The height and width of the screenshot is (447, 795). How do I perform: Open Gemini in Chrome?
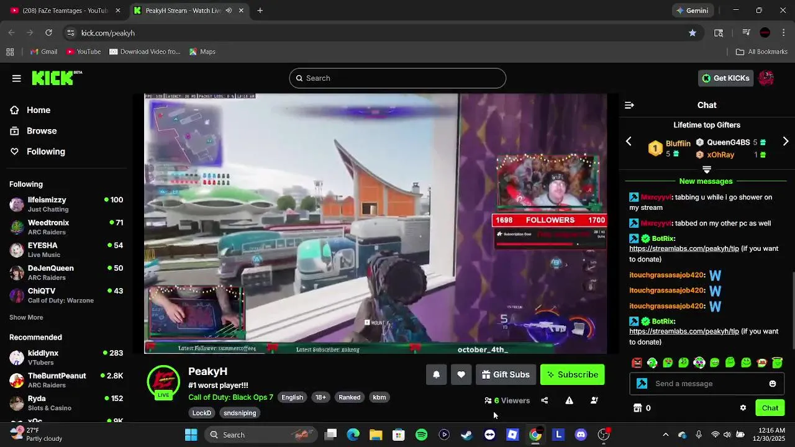click(693, 11)
